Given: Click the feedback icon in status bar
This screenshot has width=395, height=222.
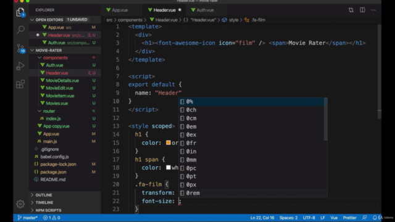Looking at the screenshot, I should click(365, 218).
